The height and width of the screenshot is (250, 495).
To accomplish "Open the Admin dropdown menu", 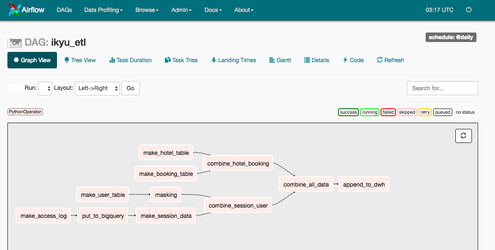I will [x=182, y=10].
